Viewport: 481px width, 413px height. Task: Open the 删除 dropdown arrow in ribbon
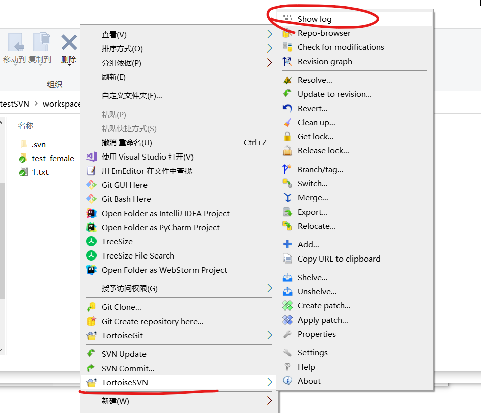(69, 65)
